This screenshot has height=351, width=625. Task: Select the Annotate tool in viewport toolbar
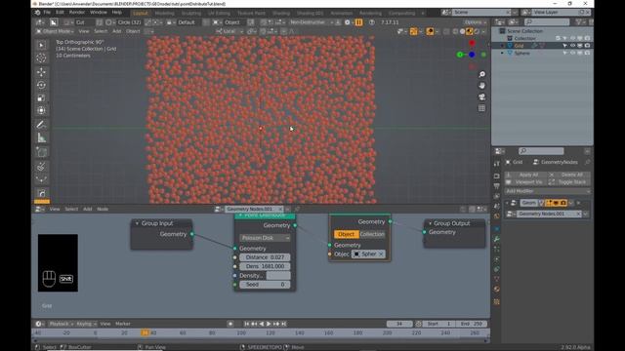(41, 125)
